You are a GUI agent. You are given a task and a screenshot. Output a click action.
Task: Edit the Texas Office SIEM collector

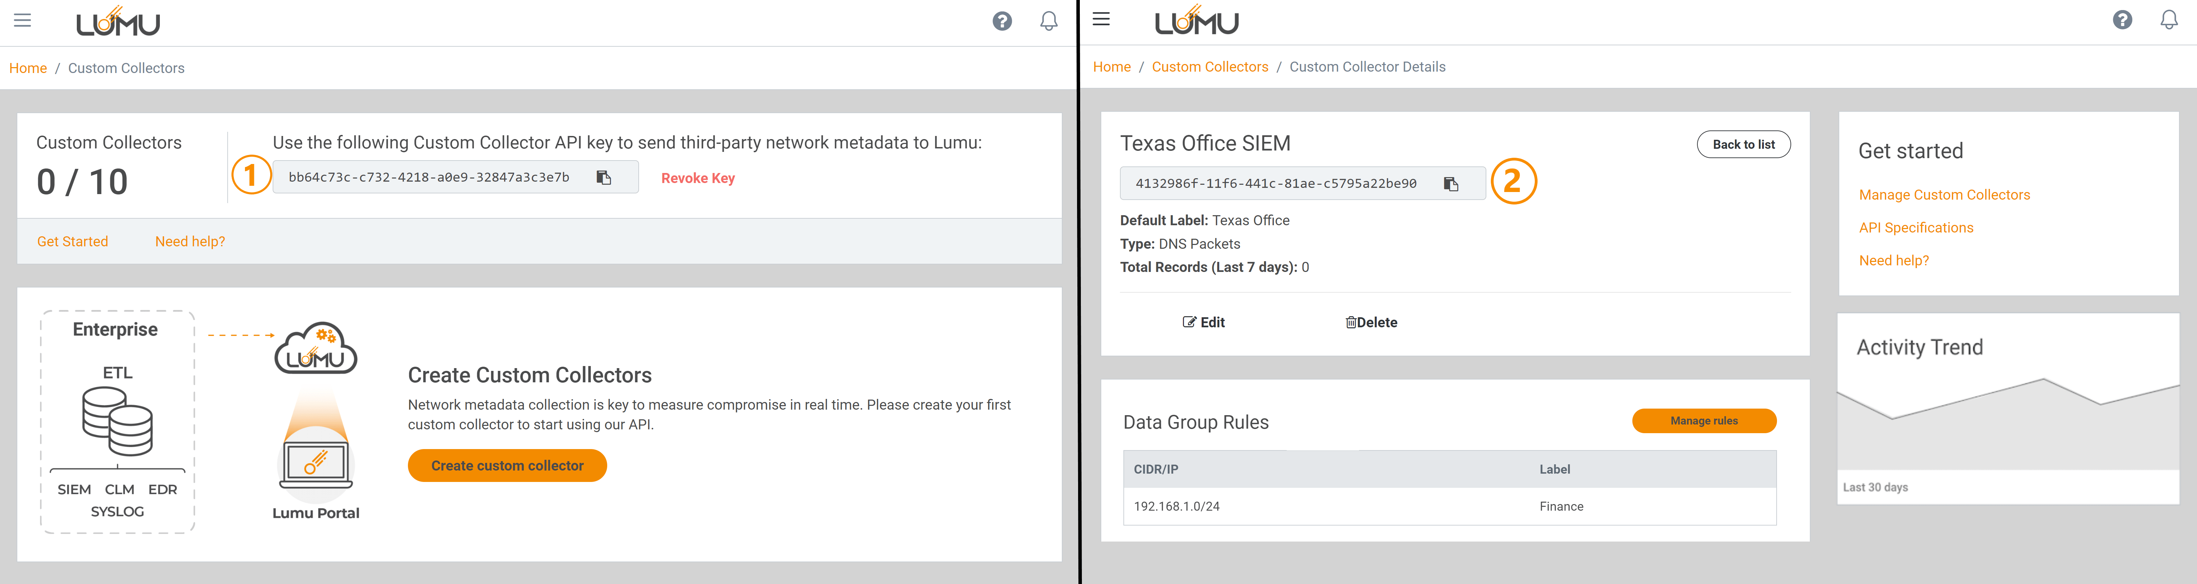click(x=1204, y=322)
